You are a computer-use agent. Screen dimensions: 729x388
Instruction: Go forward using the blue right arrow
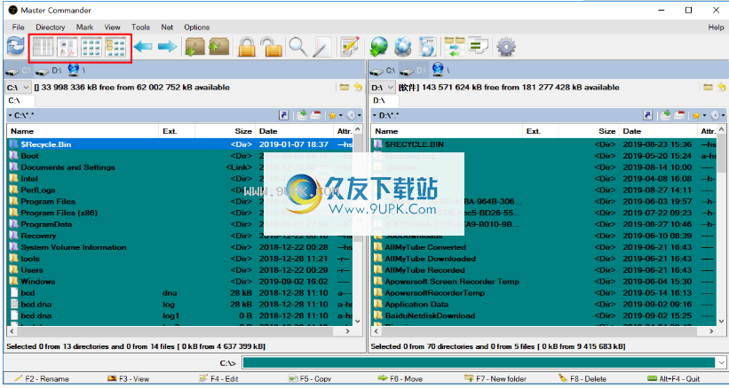click(167, 47)
